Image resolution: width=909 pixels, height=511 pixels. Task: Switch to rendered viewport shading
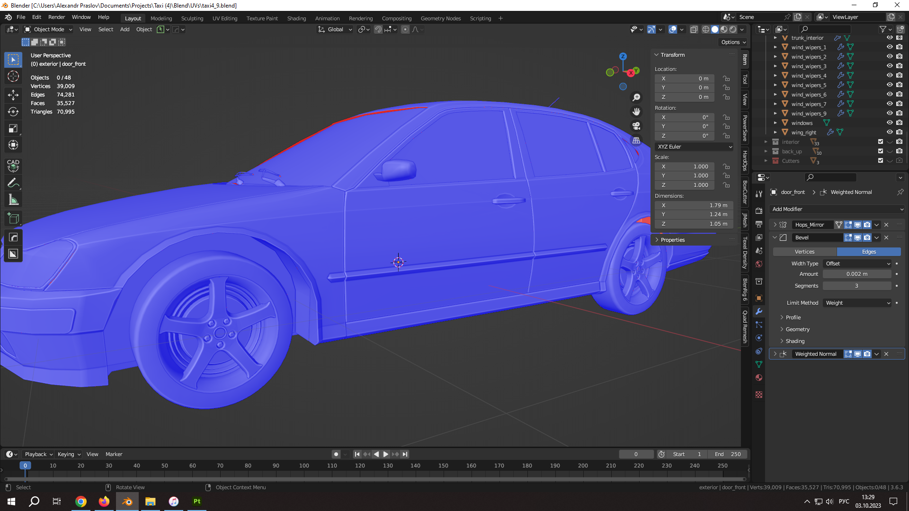pyautogui.click(x=733, y=29)
